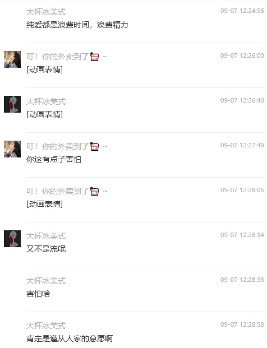The image size is (267, 348).
Task: Click timestamp 09-07 12:28:58
Action: tap(242, 324)
